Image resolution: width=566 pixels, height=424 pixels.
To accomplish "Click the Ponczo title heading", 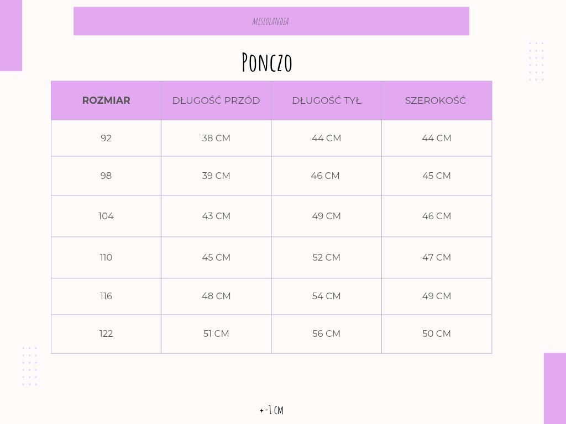I will coord(267,62).
